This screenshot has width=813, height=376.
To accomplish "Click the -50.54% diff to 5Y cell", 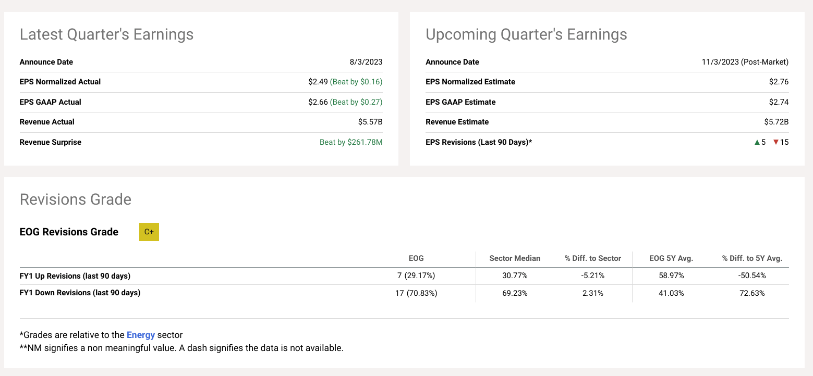I will point(752,276).
